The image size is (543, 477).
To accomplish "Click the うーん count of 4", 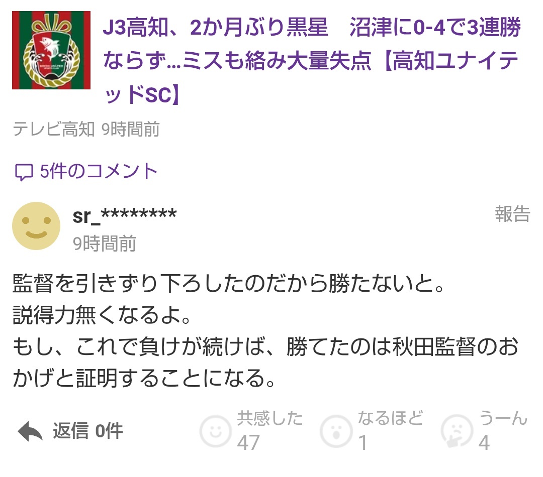I will [484, 442].
